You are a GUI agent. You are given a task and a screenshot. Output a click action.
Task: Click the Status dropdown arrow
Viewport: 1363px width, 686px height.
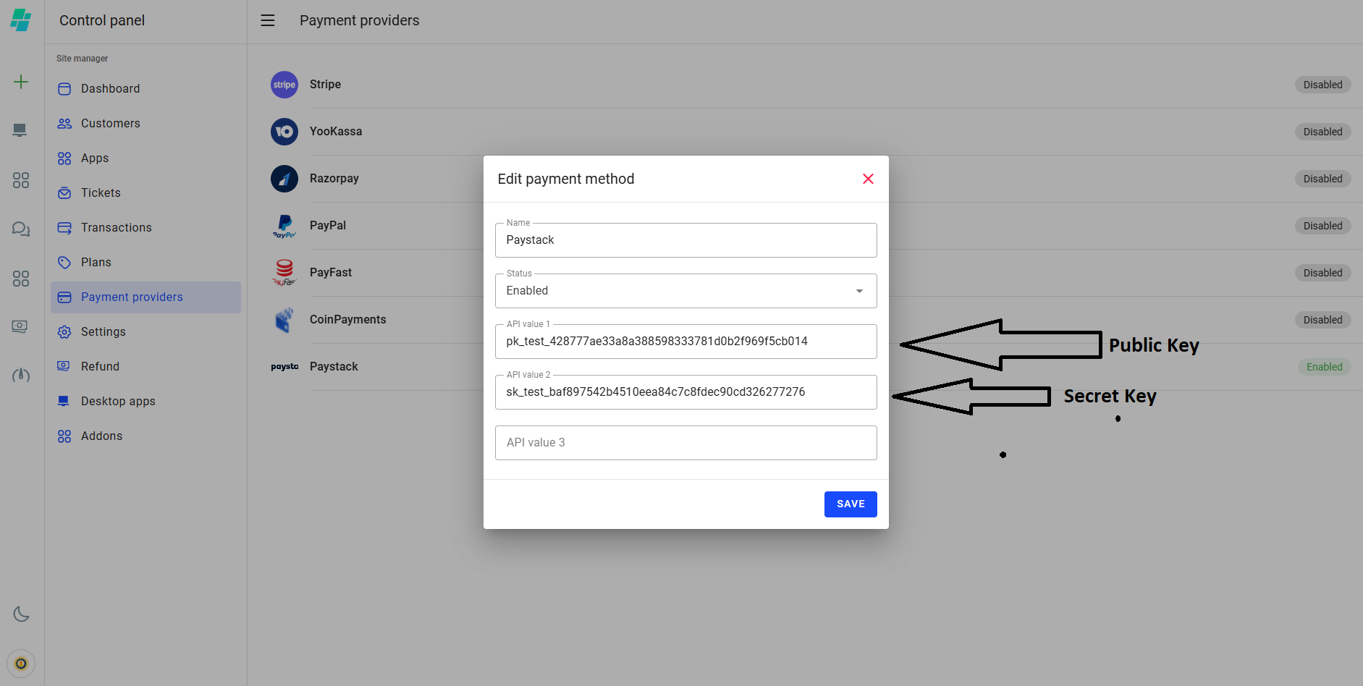pyautogui.click(x=859, y=291)
